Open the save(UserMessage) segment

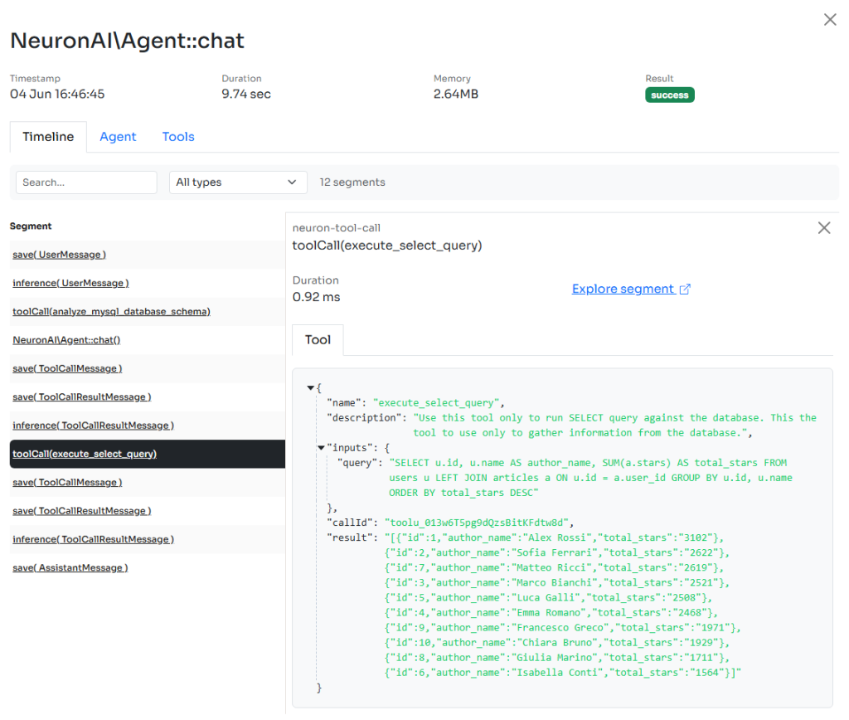[x=59, y=255]
